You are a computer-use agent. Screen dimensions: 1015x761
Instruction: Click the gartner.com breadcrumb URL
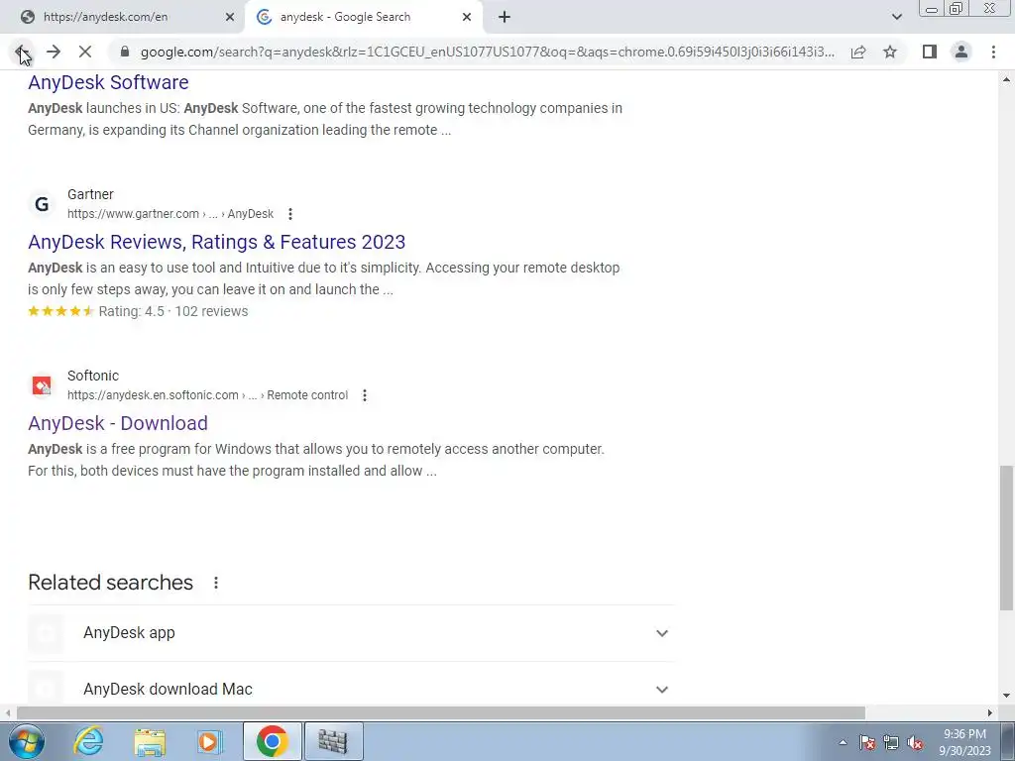click(170, 214)
